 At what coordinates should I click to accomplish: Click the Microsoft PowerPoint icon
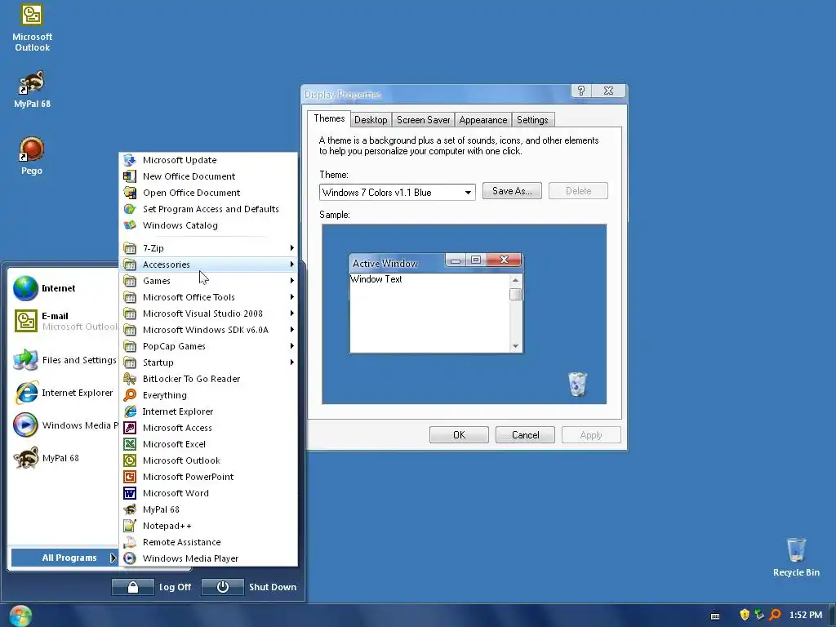(x=130, y=477)
